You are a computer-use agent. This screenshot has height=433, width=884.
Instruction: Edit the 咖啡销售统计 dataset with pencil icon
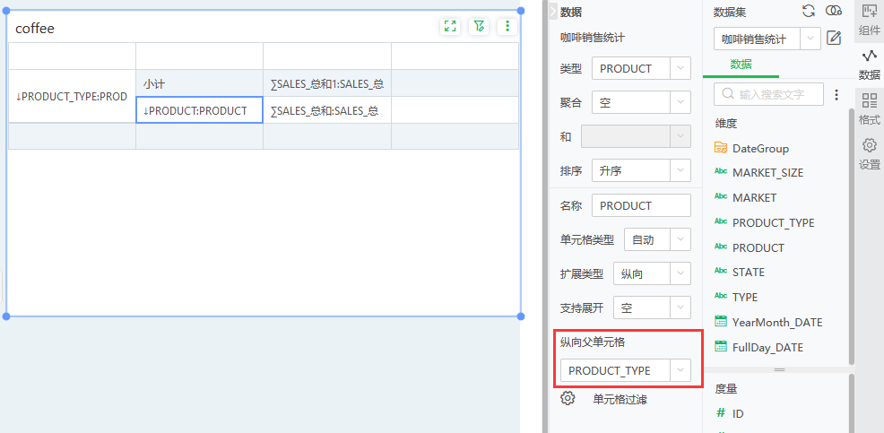click(834, 39)
